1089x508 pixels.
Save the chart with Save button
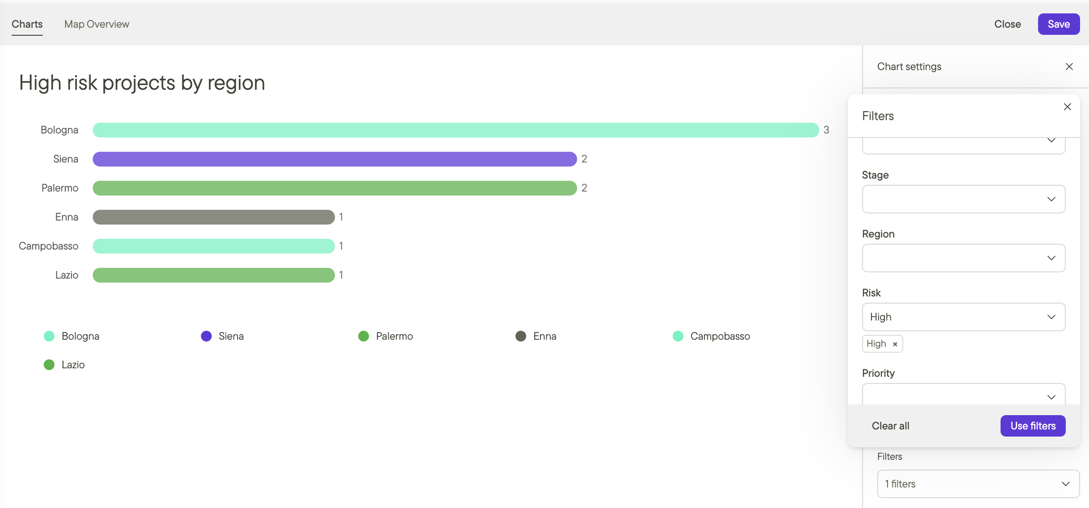(x=1058, y=24)
